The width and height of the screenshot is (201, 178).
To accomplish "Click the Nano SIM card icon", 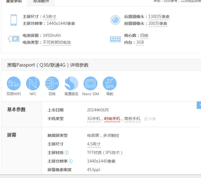I will tap(90, 83).
